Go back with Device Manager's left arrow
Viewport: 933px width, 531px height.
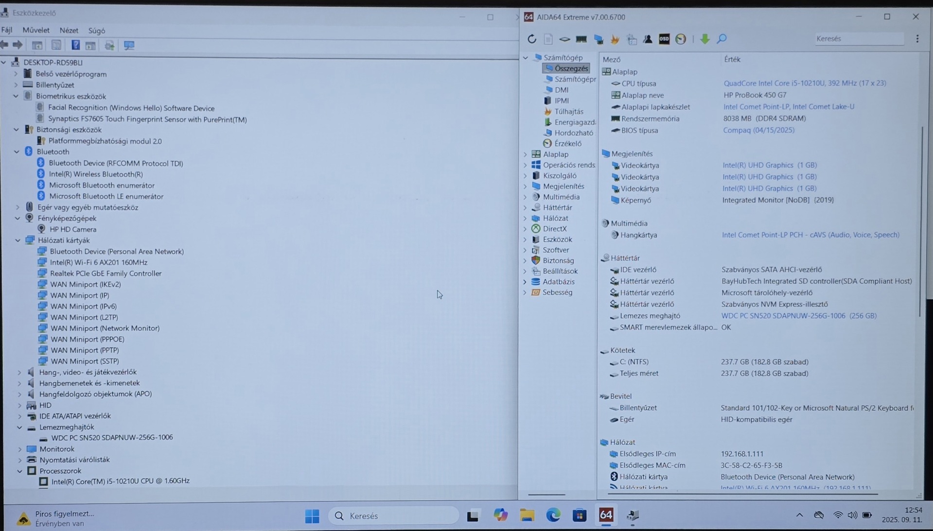pyautogui.click(x=4, y=45)
